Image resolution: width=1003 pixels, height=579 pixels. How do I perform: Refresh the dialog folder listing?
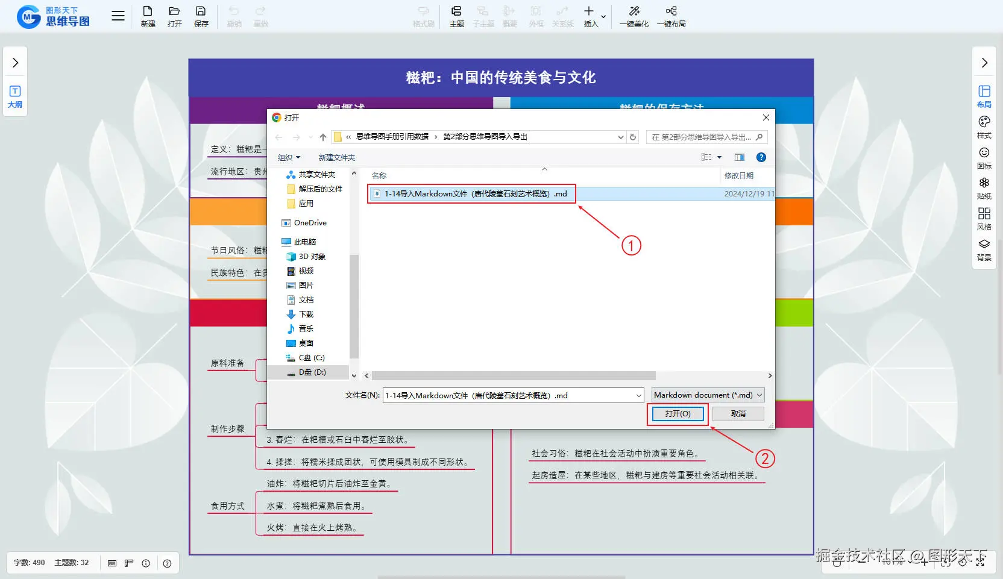(633, 137)
